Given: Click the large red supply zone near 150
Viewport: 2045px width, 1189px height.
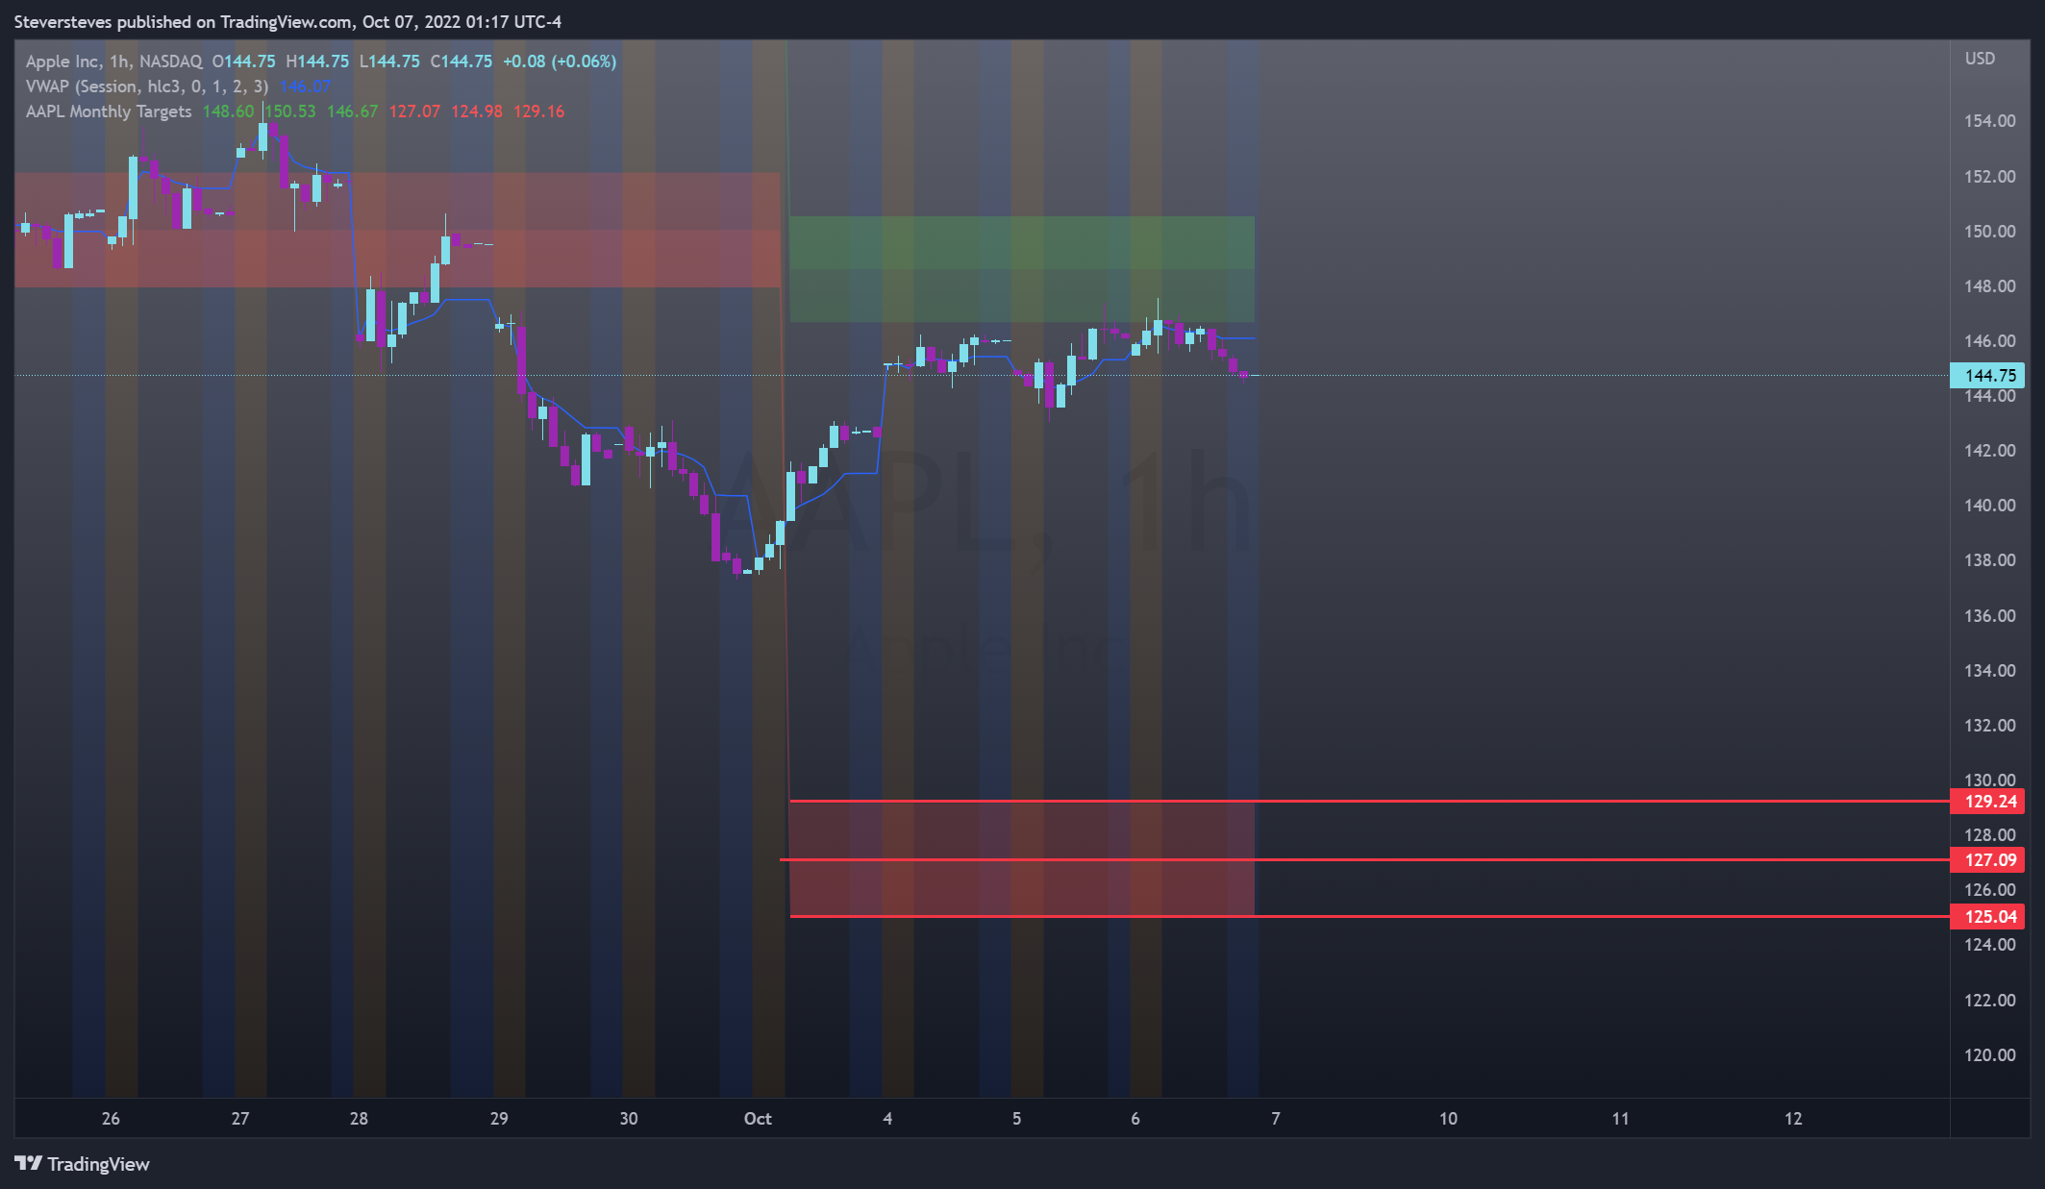Looking at the screenshot, I should pyautogui.click(x=397, y=230).
